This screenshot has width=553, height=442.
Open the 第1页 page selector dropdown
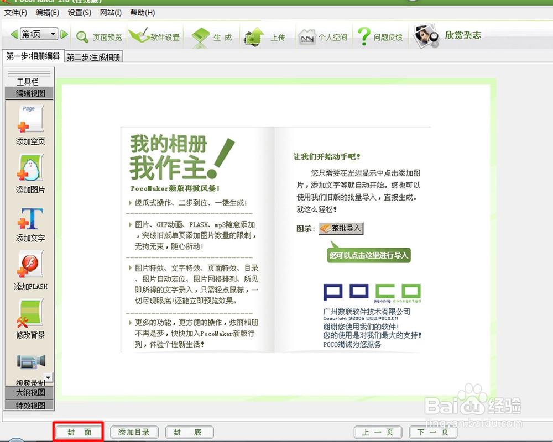point(39,34)
